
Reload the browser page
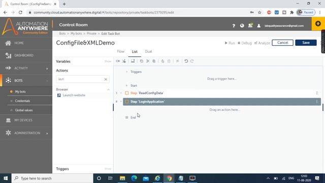(x=20, y=12)
